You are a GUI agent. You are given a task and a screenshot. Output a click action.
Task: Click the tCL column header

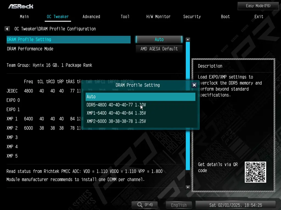pos(41,81)
